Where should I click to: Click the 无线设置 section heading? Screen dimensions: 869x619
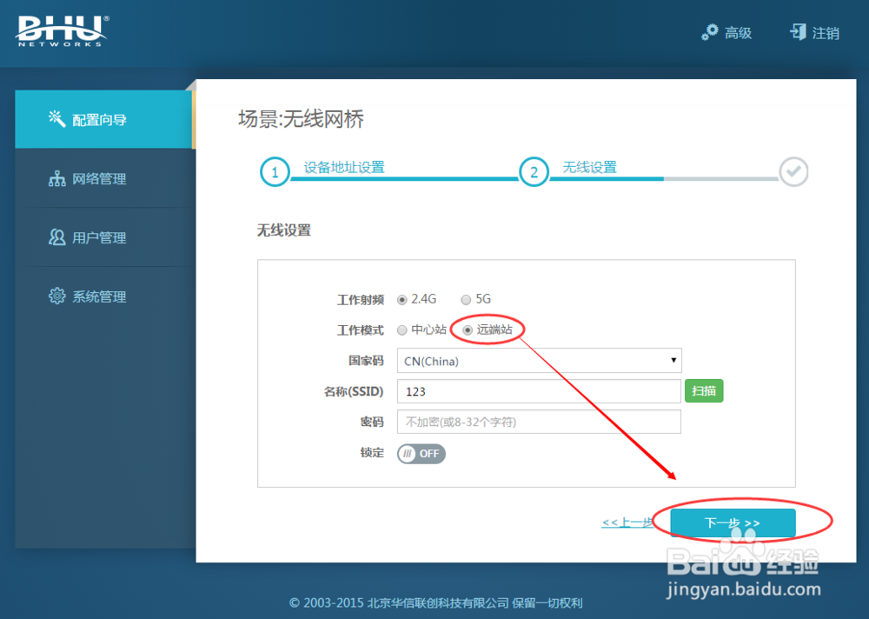(x=284, y=230)
